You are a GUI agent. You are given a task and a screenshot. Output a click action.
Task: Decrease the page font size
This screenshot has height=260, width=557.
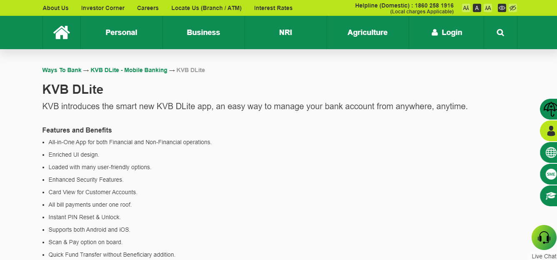pos(466,8)
